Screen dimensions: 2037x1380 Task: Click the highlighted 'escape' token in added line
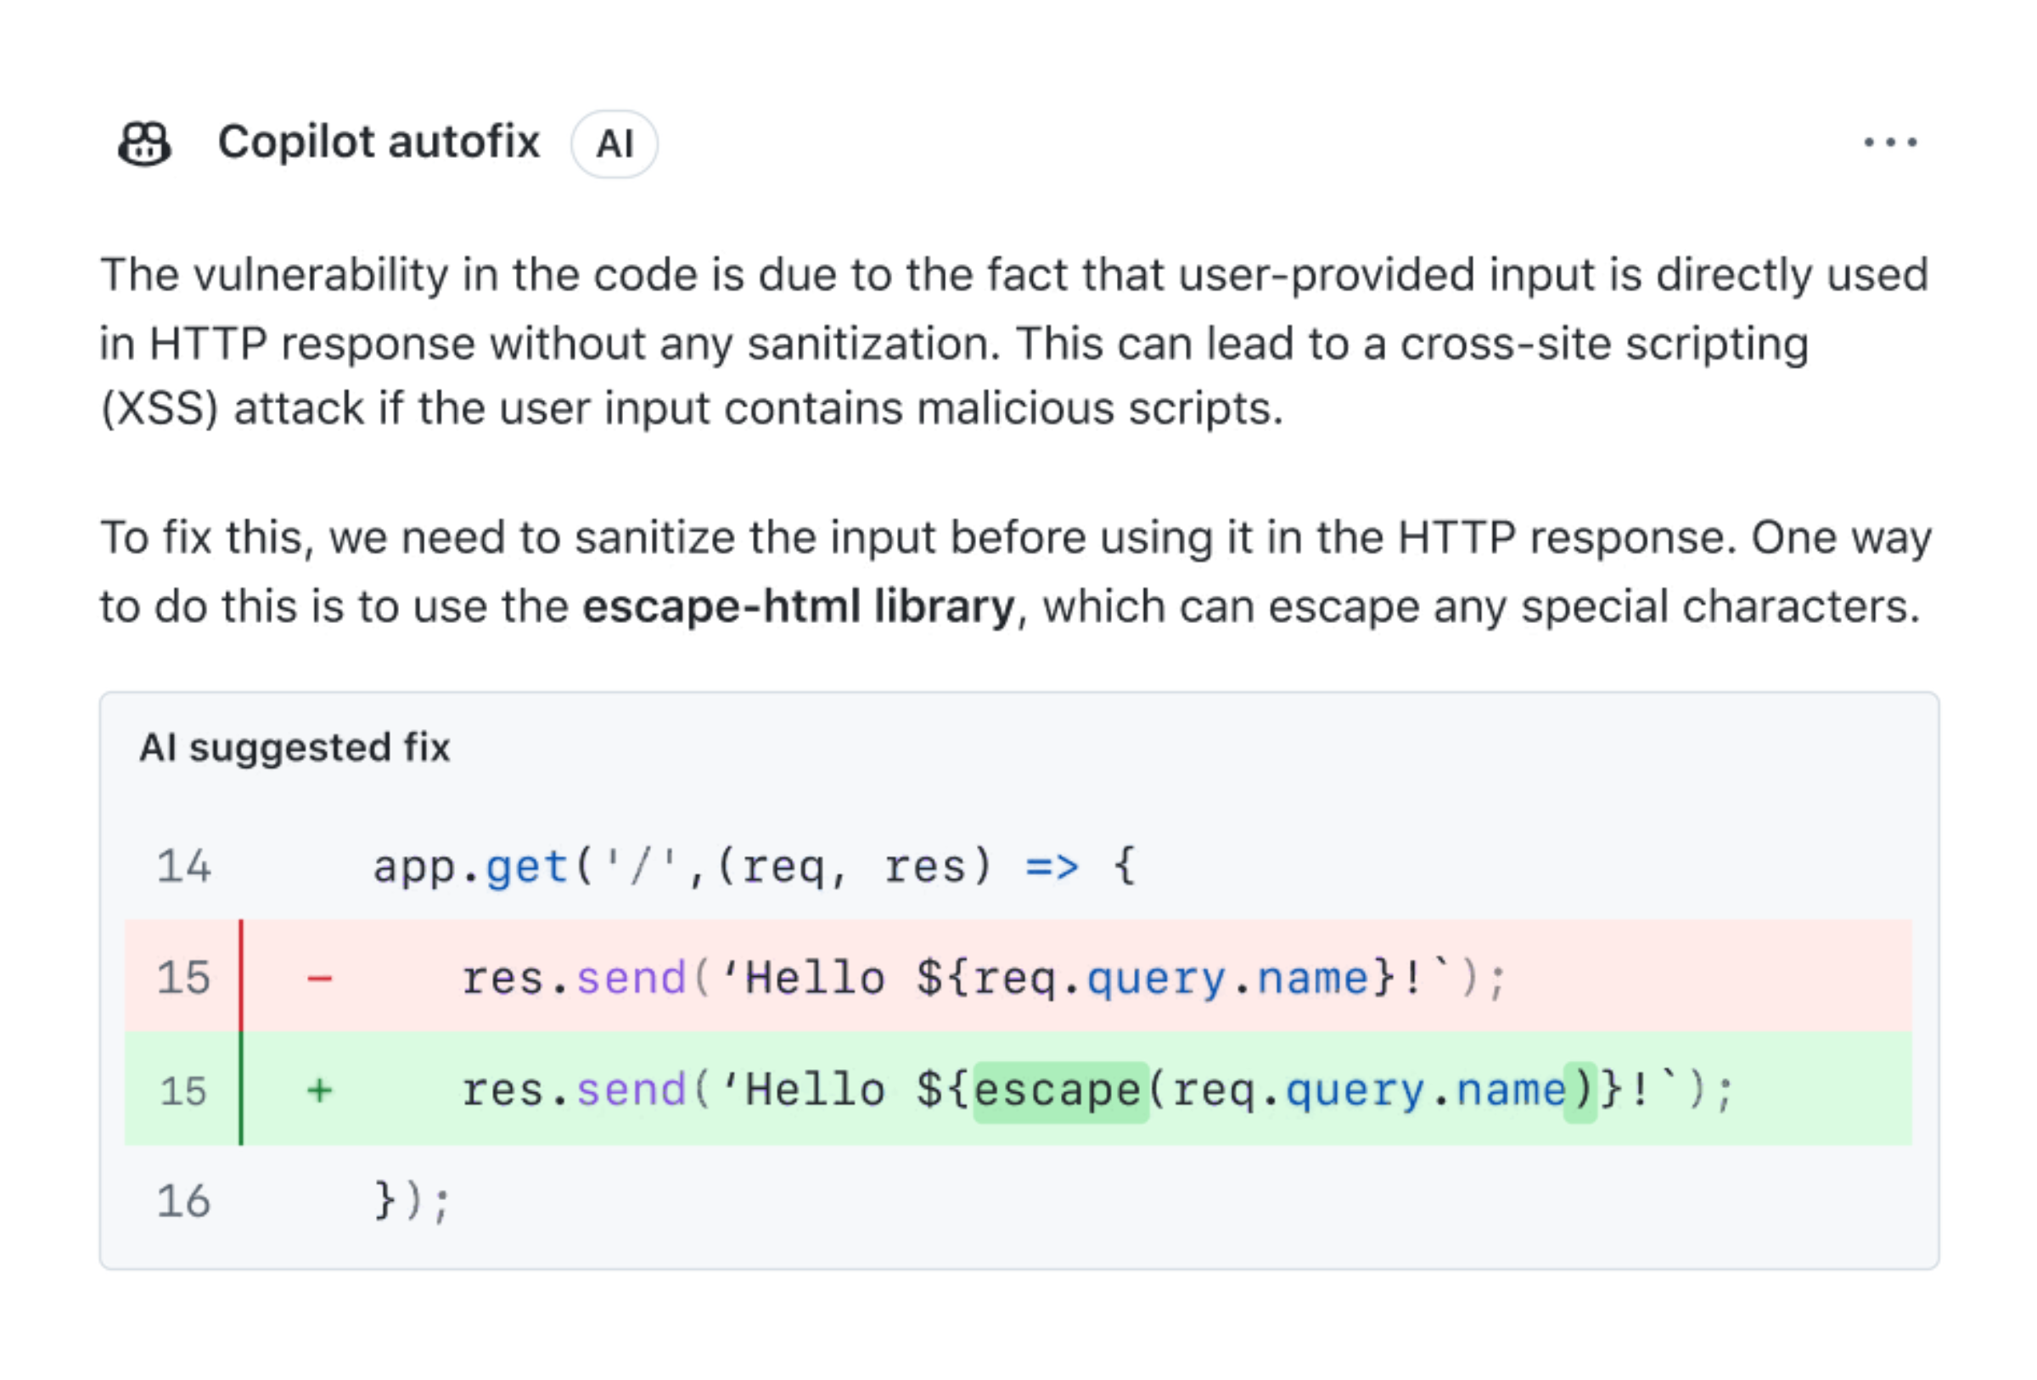point(1061,1091)
